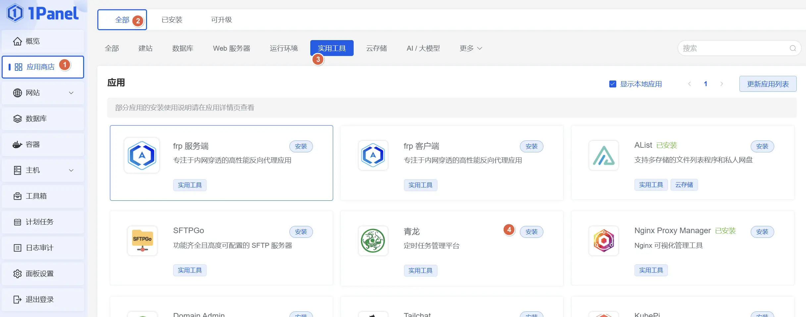806x317 pixels.
Task: Expand the 网站 sidebar submenu chevron
Action: pyautogui.click(x=71, y=93)
